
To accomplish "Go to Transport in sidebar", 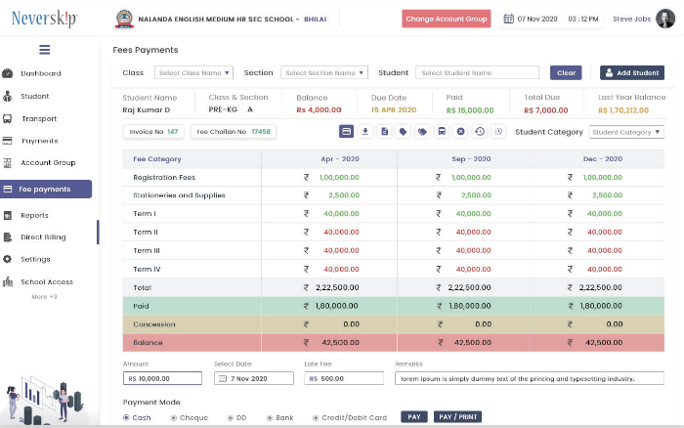I will point(39,118).
